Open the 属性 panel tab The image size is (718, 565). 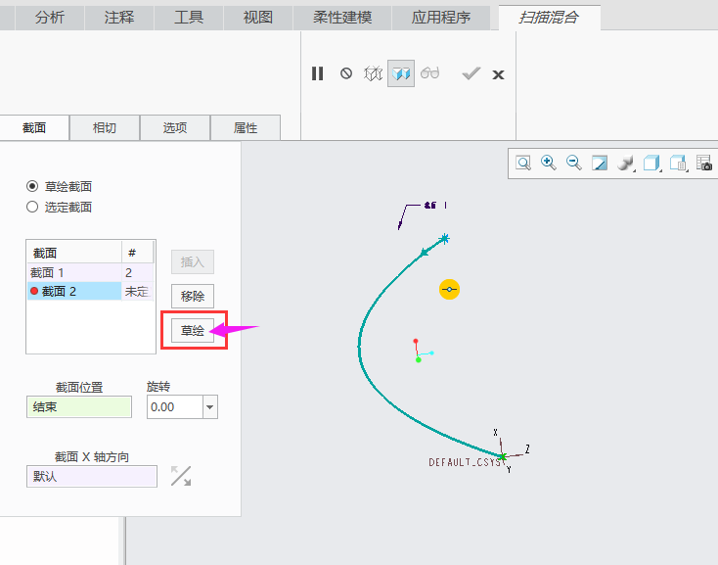[x=246, y=128]
